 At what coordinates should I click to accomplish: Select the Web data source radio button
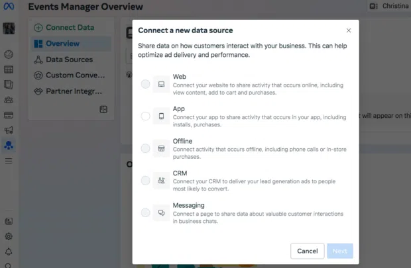click(145, 84)
